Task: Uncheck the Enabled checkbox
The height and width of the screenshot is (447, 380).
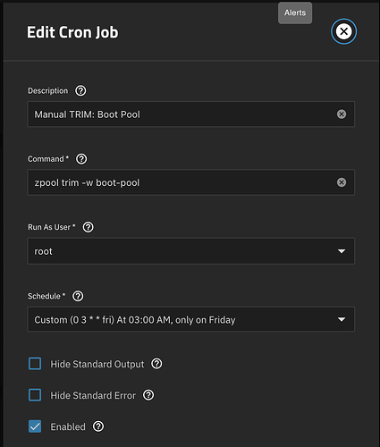Action: click(35, 426)
